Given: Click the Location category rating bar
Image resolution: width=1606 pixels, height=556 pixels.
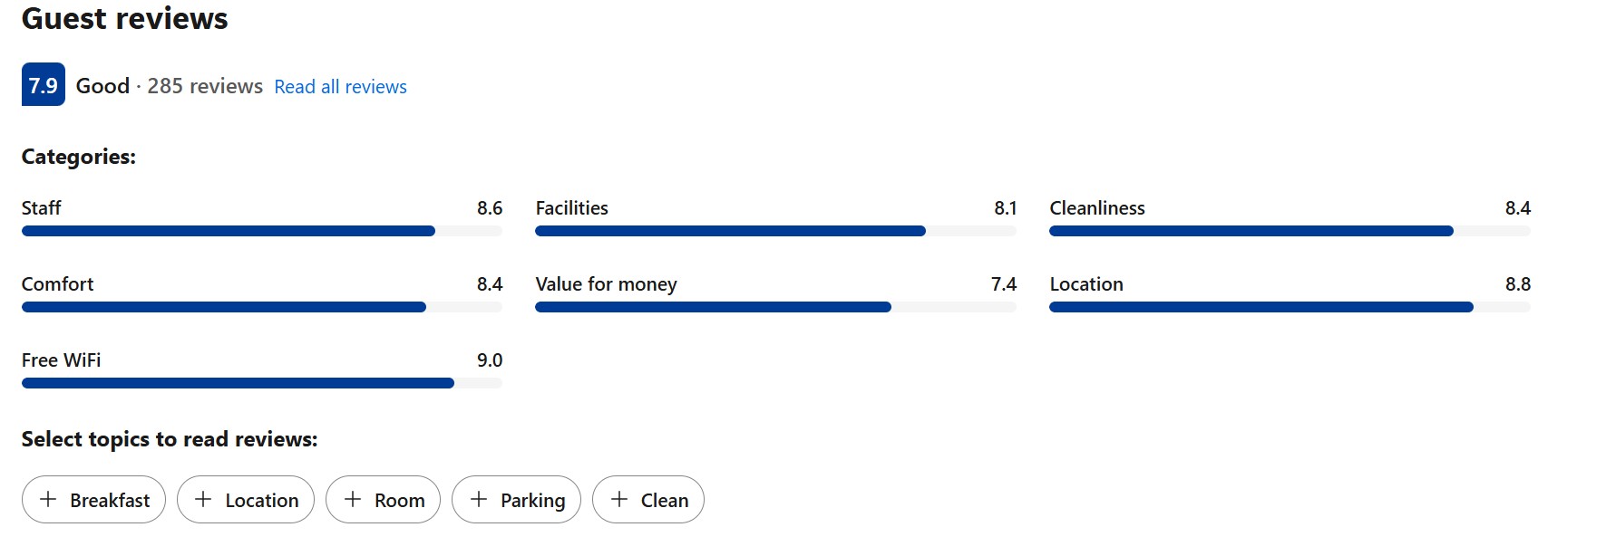Looking at the screenshot, I should (1290, 307).
